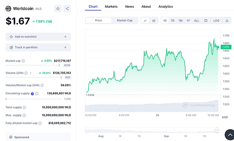This screenshot has width=234, height=141.
Task: Click the current price marker dot on chart
Action: pos(218,47)
